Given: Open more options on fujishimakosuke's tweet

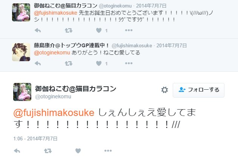Looking at the screenshot, I should (x=129, y=63).
